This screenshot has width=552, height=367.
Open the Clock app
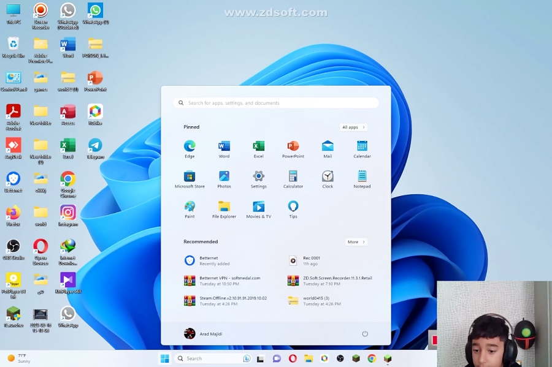click(x=328, y=180)
